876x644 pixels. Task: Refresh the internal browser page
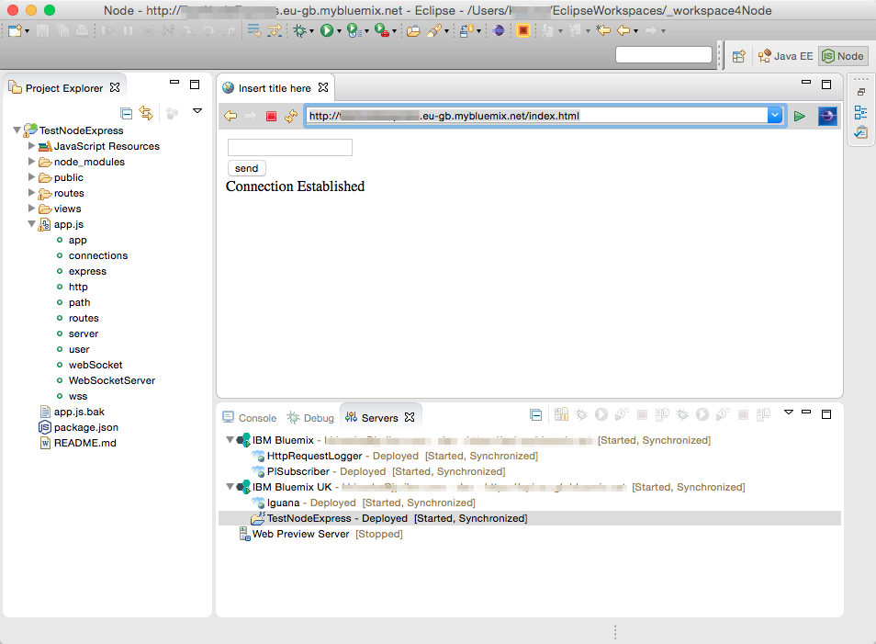tap(291, 116)
